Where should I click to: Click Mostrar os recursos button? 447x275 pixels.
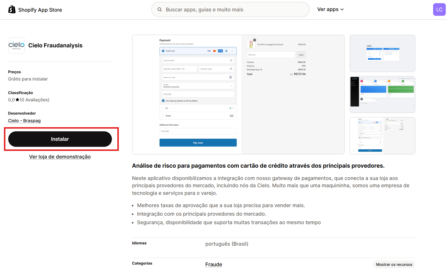click(x=394, y=265)
